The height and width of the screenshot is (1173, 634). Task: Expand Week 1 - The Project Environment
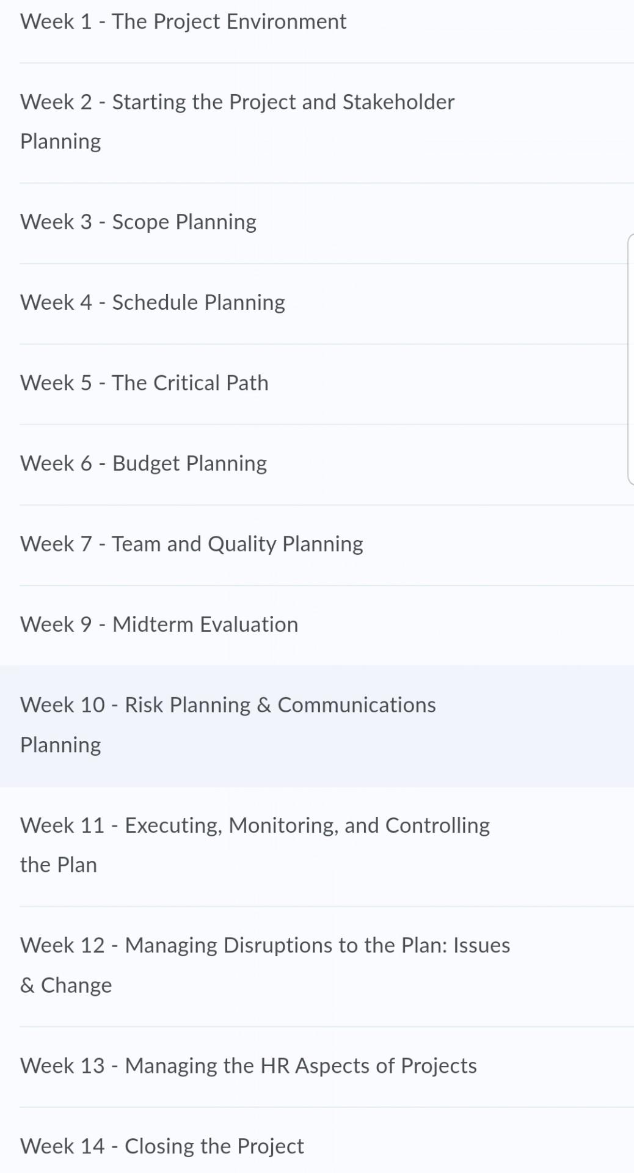pyautogui.click(x=183, y=21)
